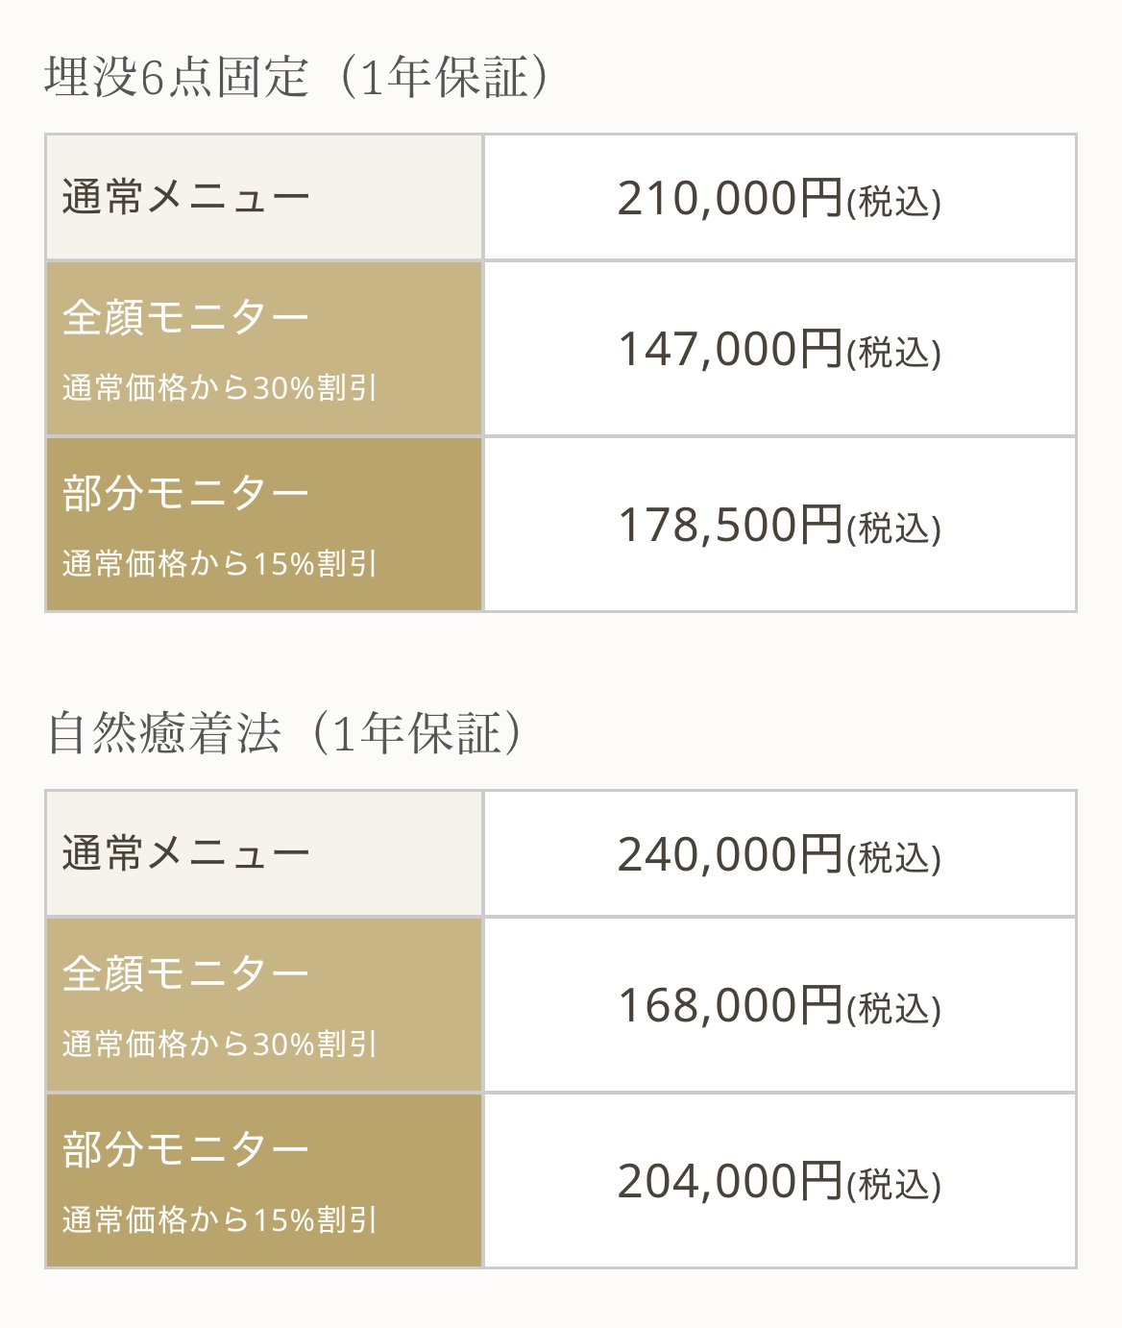This screenshot has height=1328, width=1122.
Task: Click (税込) text beside 204,000円
Action: (893, 1185)
